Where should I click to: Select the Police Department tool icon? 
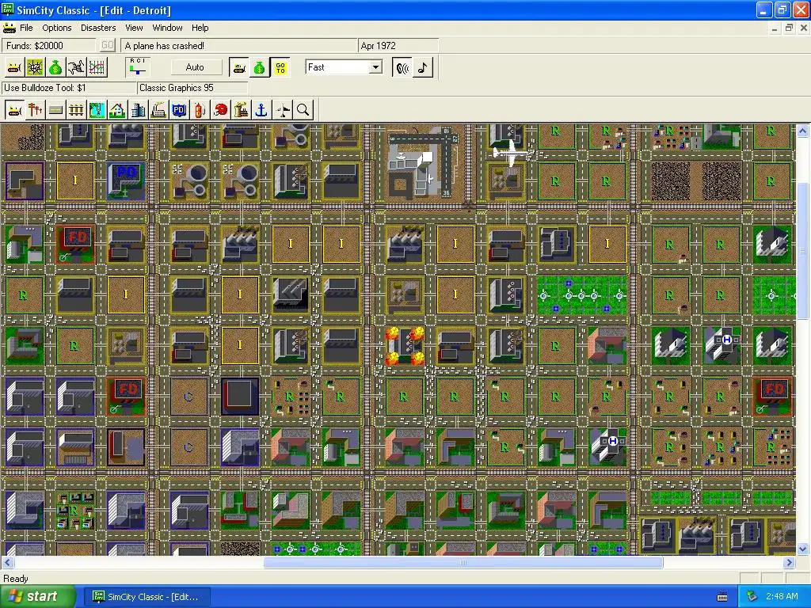[x=180, y=110]
